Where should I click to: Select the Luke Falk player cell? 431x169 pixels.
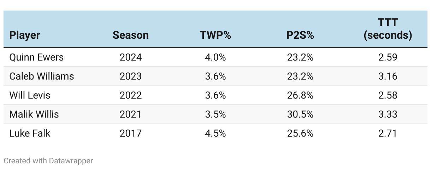coord(30,133)
